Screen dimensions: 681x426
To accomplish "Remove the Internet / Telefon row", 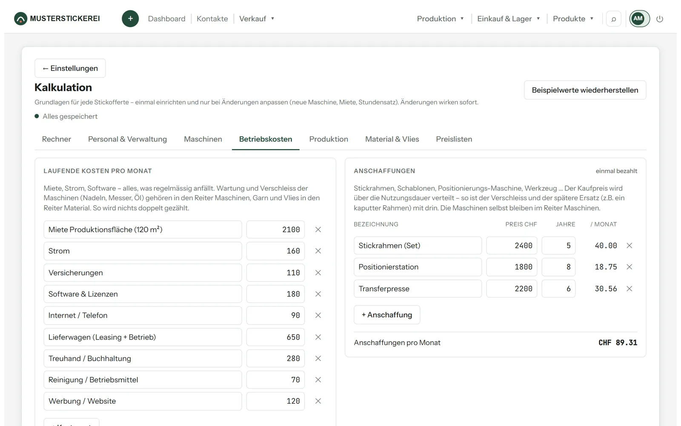I will [x=318, y=315].
